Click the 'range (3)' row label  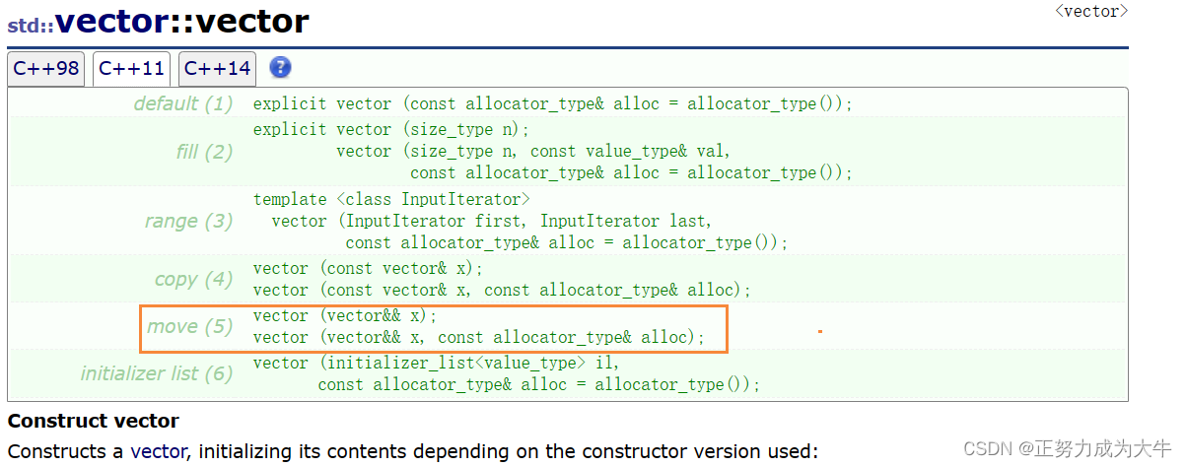point(189,221)
